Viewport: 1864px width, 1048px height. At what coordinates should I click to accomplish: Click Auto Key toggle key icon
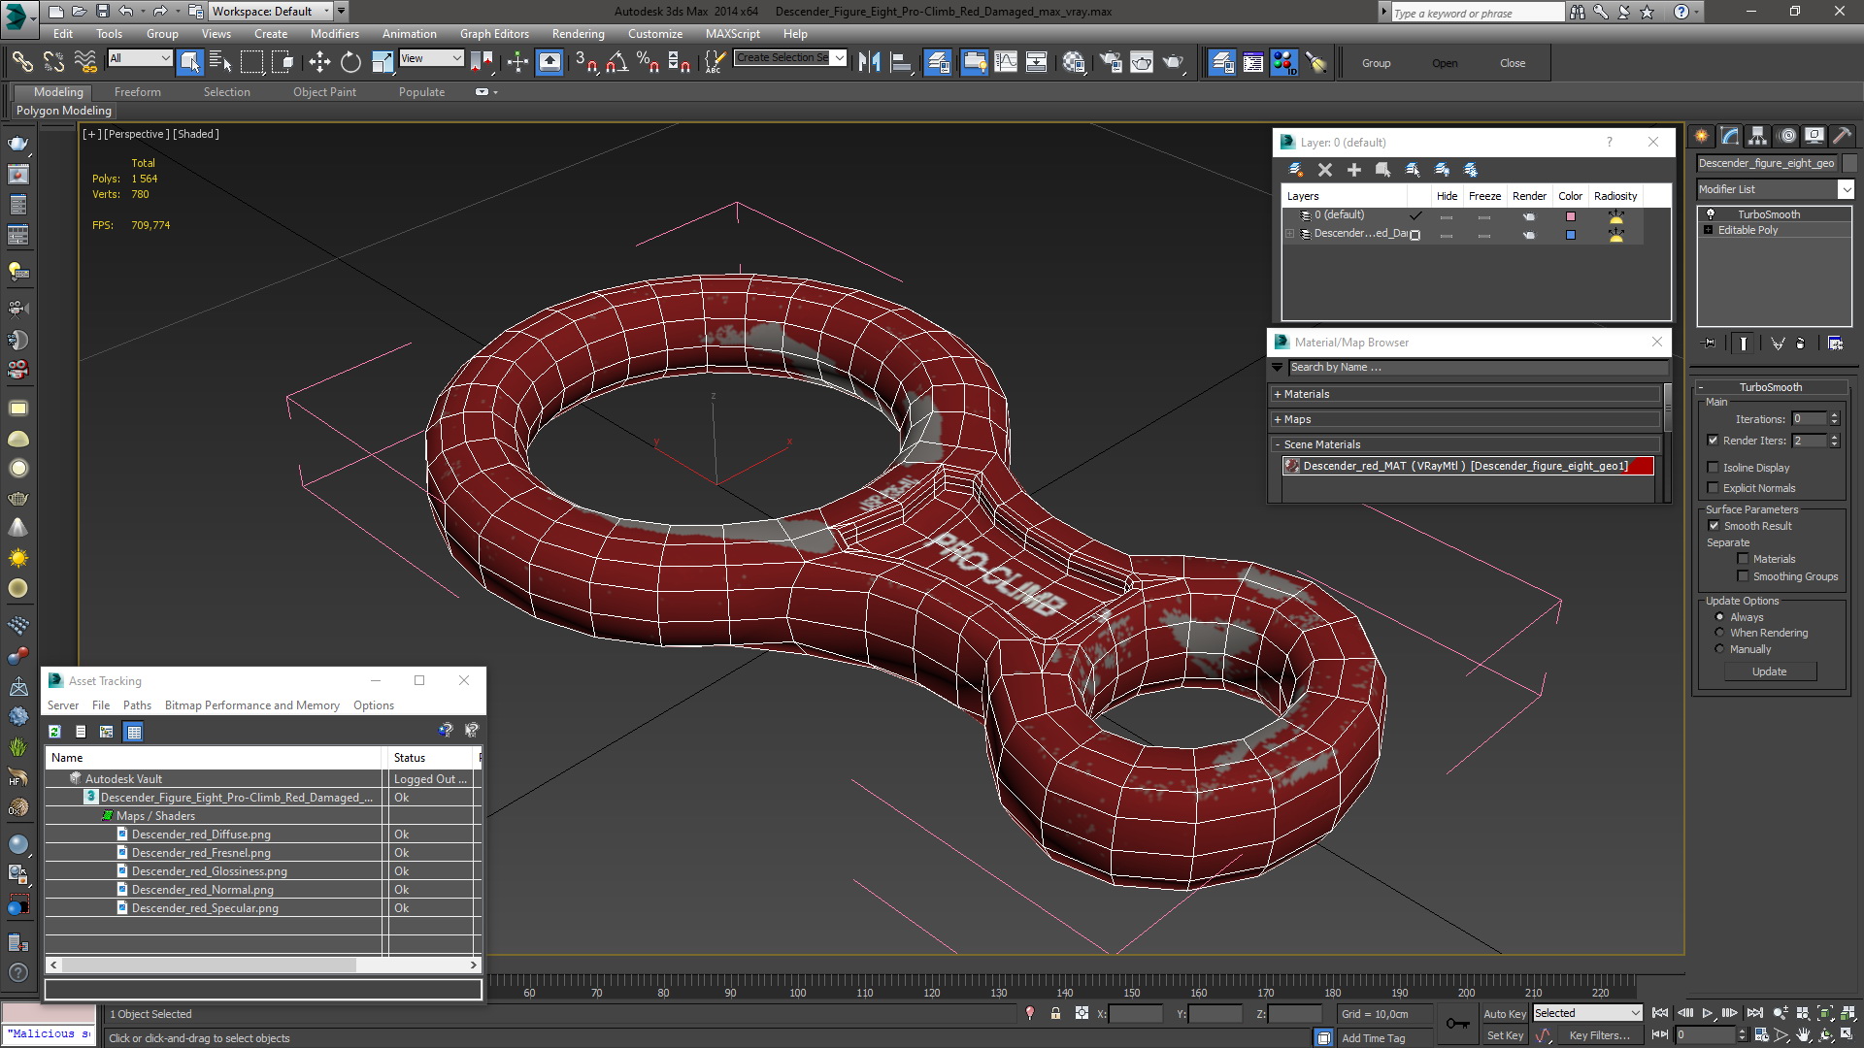coord(1457,1023)
